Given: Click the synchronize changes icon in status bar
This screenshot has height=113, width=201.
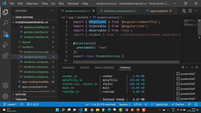Looking at the screenshot, I should [22, 104].
